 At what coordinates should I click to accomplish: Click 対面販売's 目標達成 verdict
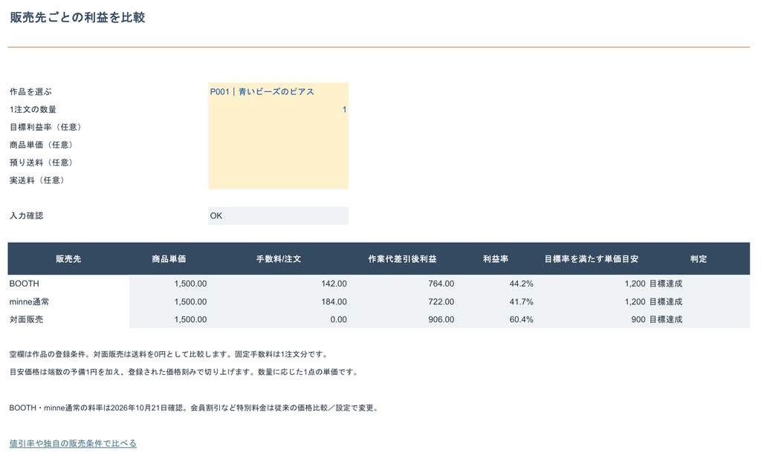tap(666, 319)
